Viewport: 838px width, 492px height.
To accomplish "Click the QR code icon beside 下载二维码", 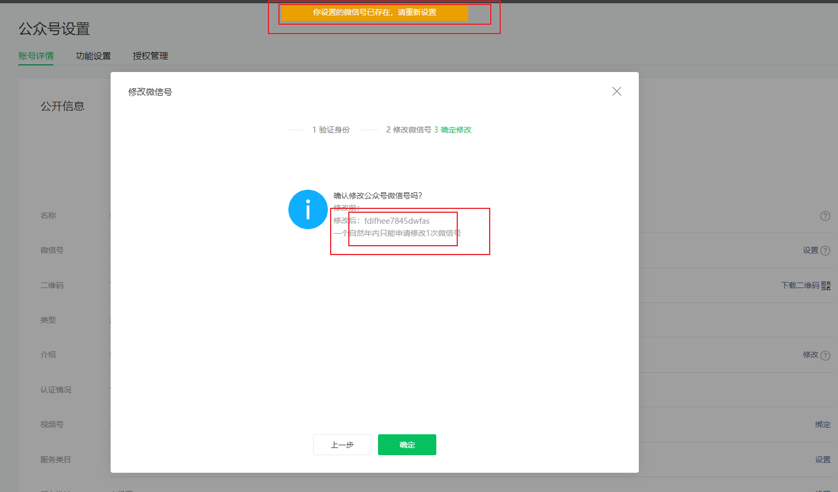I will pos(826,285).
